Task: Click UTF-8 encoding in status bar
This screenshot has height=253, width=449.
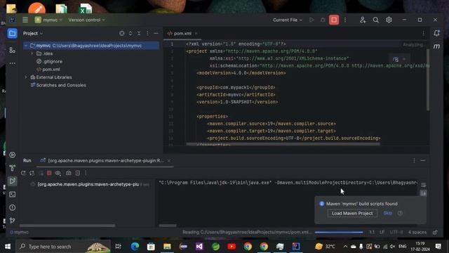Action: [396, 232]
